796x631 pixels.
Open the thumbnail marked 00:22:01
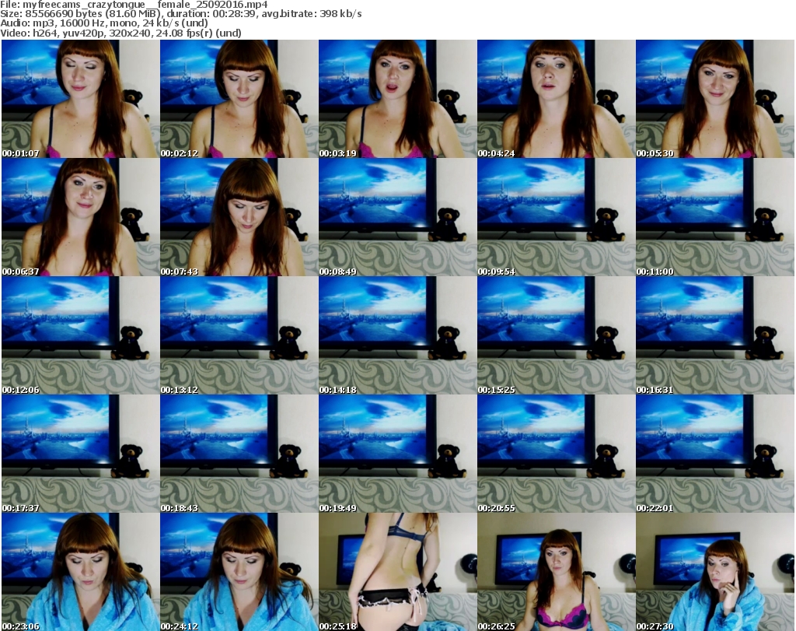pos(714,454)
